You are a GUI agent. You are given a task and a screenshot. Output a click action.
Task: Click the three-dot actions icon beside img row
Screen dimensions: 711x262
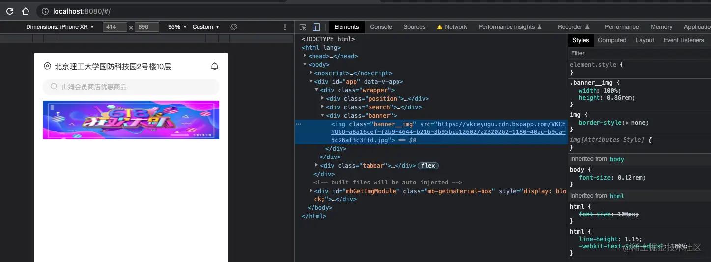point(298,124)
